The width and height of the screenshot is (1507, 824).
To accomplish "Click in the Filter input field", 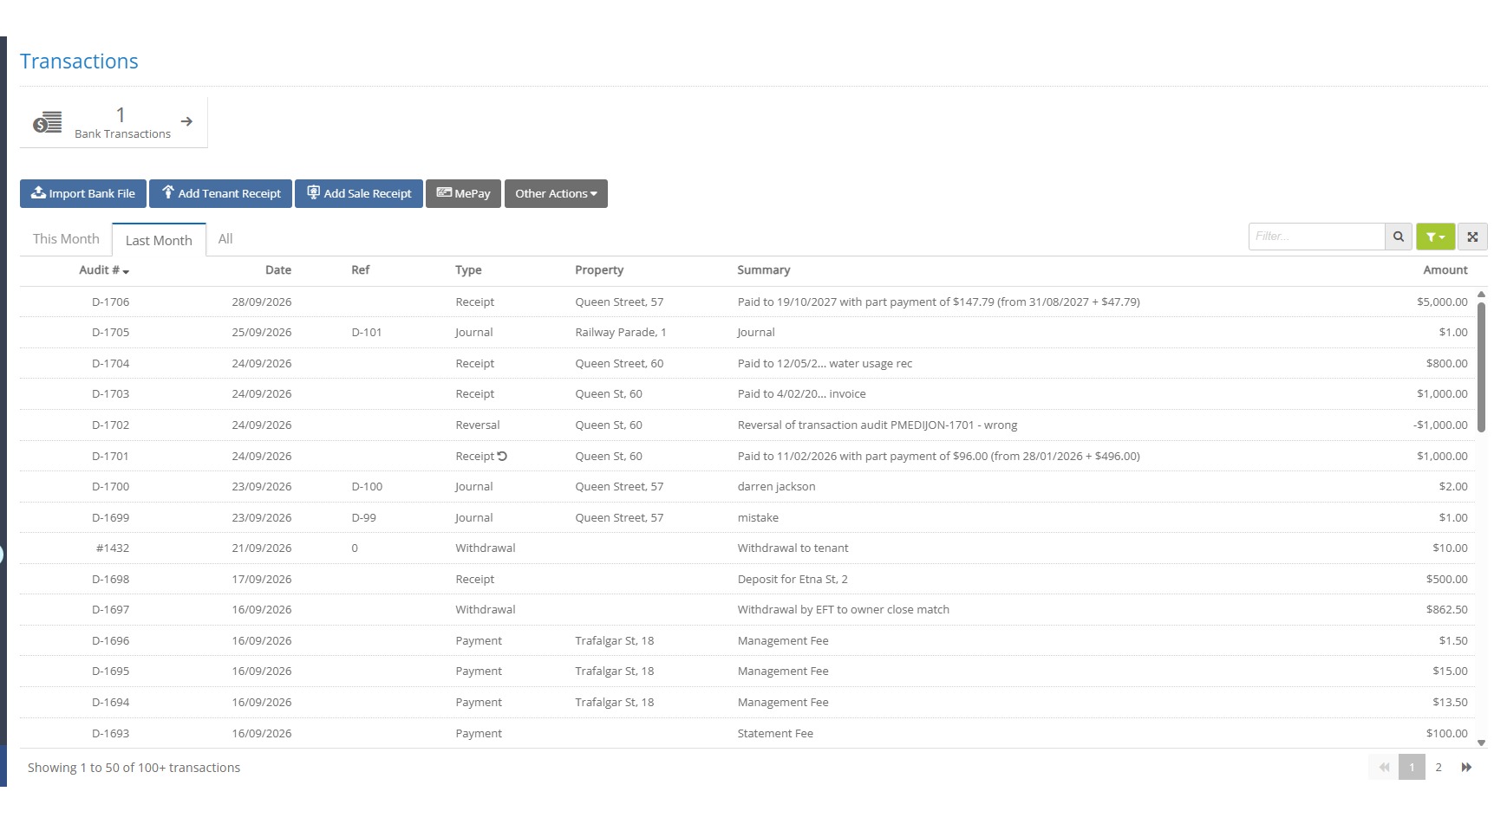I will point(1316,237).
